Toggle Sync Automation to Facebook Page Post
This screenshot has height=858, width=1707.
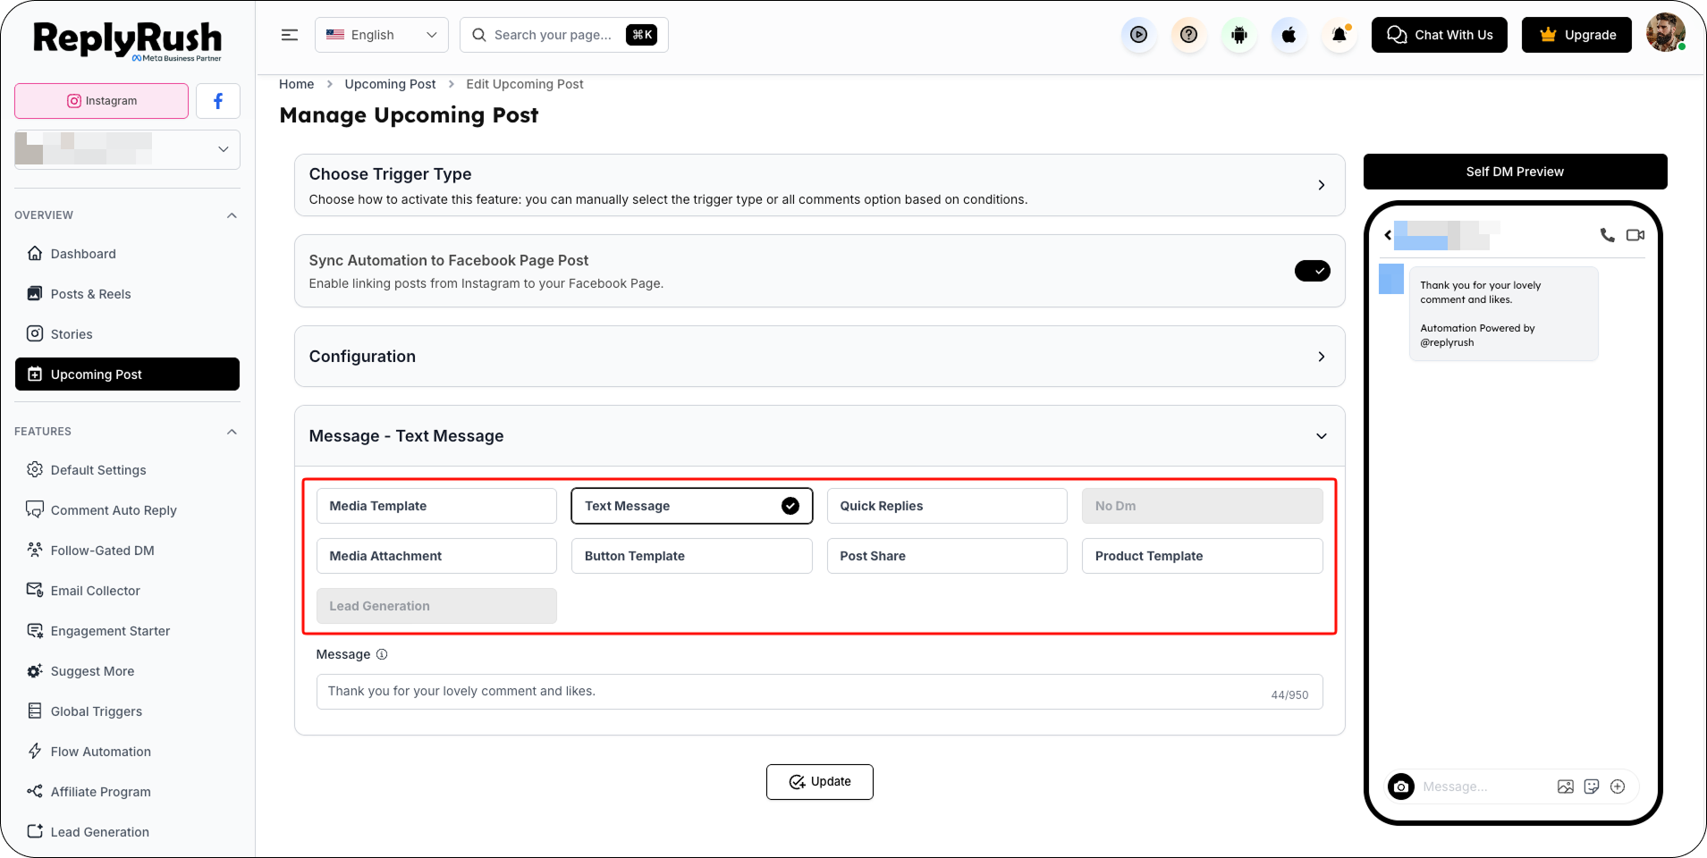coord(1312,271)
